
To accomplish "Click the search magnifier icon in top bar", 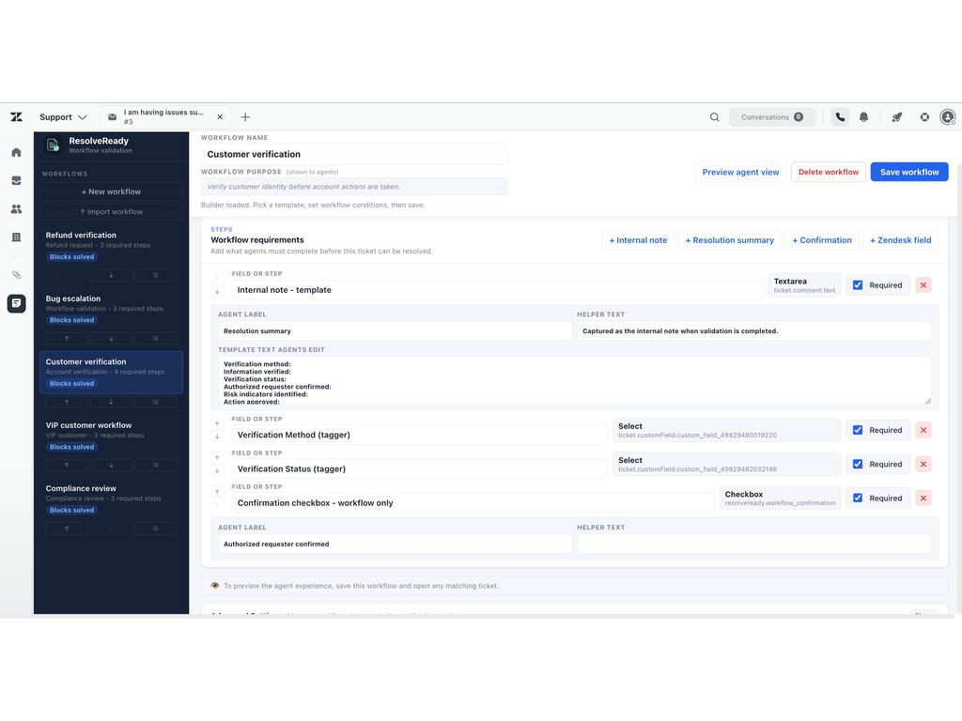I will 714,117.
